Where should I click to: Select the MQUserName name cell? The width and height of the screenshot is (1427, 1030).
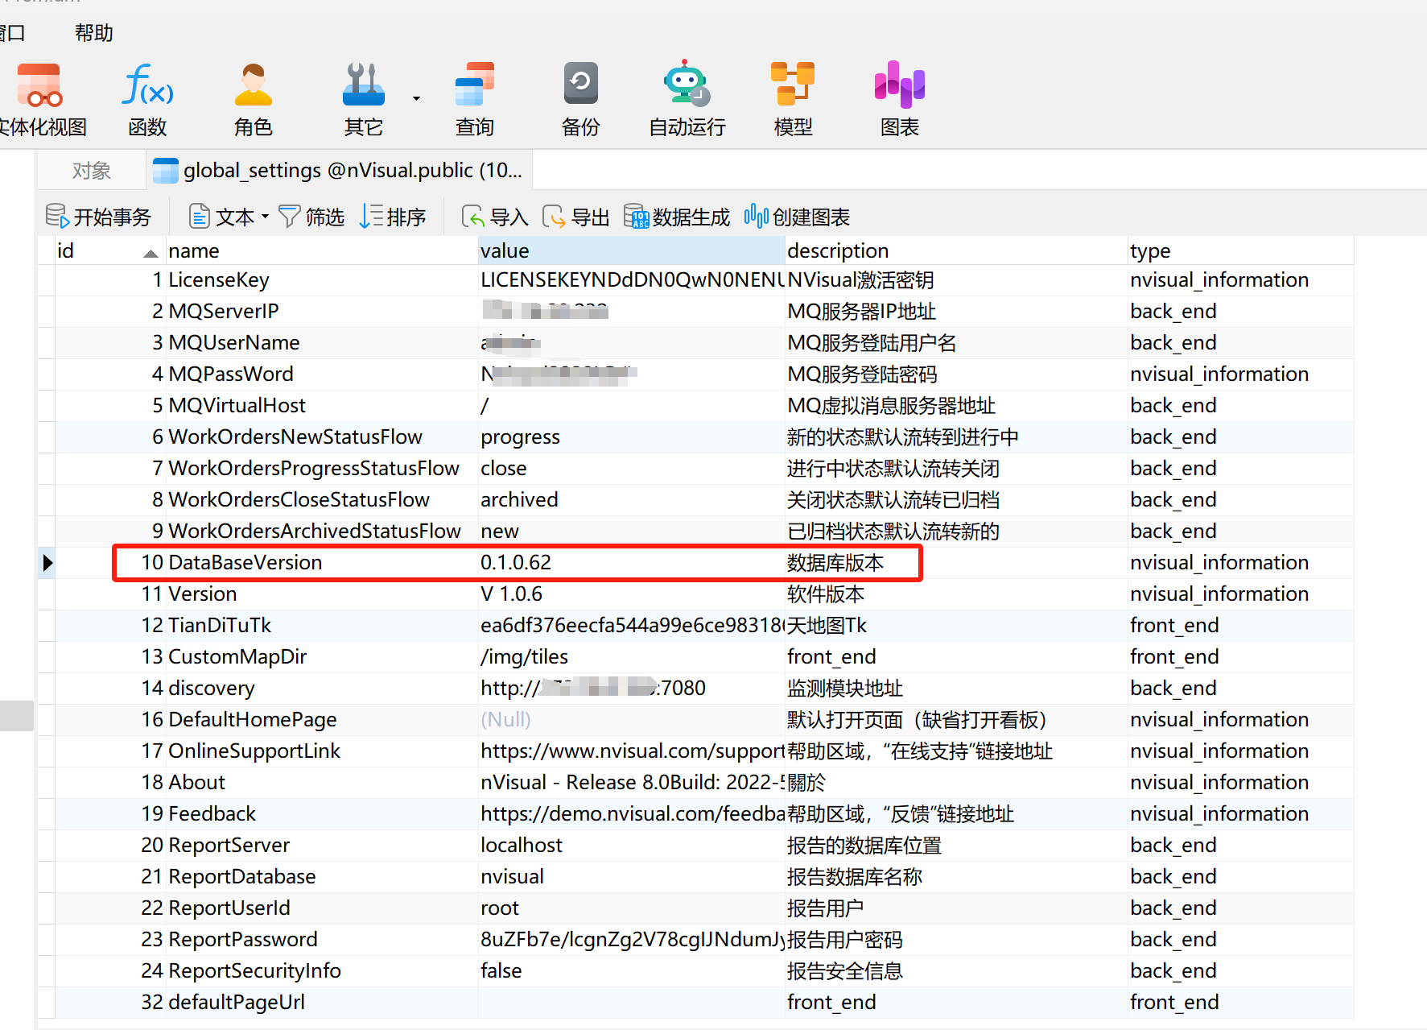click(x=322, y=343)
